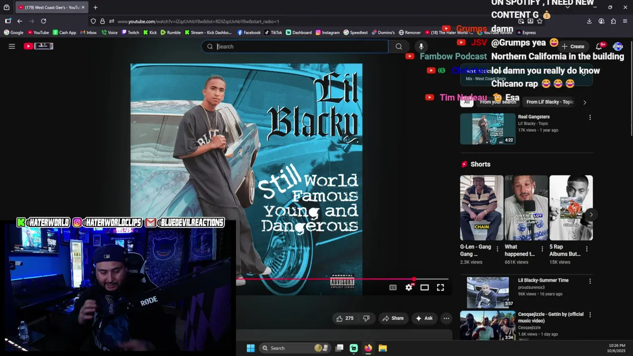Screen dimensions: 633x356
Task: Reload the page in browser toolbar
Action: (x=44, y=21)
